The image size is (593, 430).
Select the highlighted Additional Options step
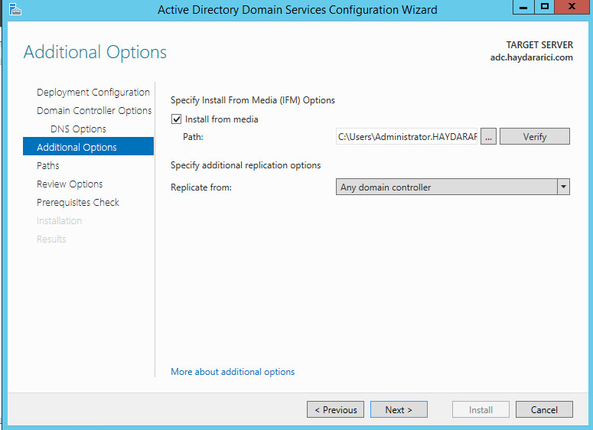tap(88, 147)
